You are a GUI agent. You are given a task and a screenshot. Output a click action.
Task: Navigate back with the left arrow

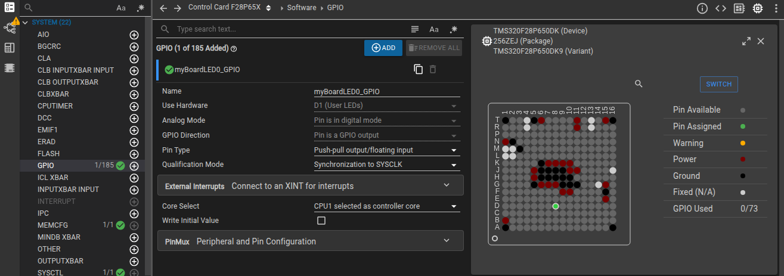[163, 8]
